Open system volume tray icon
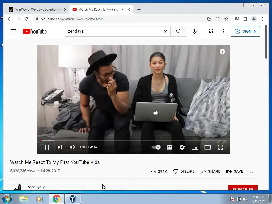272x204 pixels. 245,199
